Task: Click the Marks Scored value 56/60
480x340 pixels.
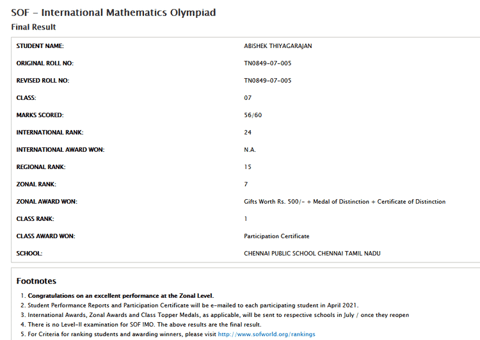Action: pos(253,115)
